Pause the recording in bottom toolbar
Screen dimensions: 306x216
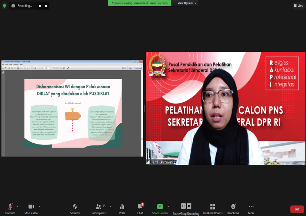click(x=183, y=206)
